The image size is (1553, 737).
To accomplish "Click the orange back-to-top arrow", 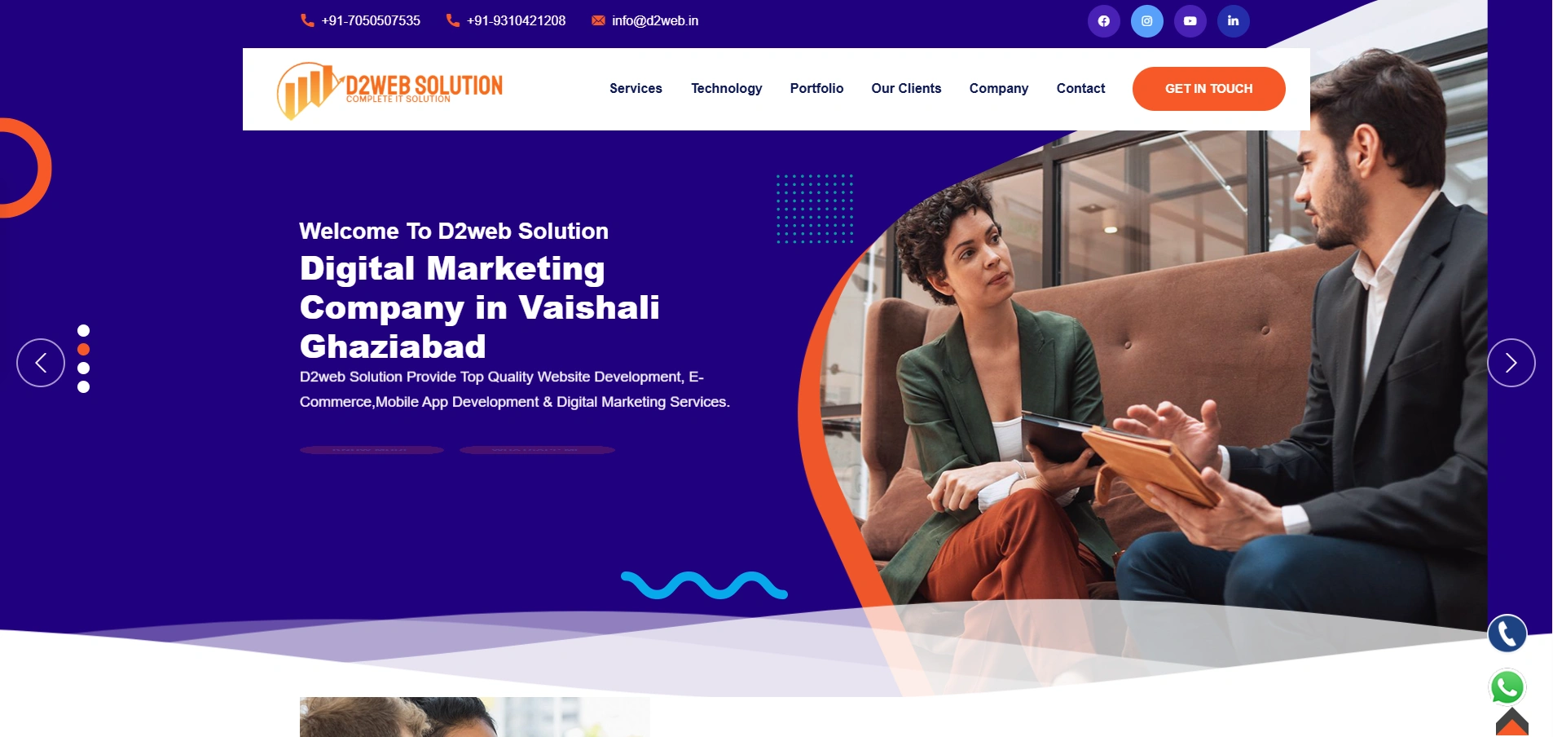I will coord(1512,722).
